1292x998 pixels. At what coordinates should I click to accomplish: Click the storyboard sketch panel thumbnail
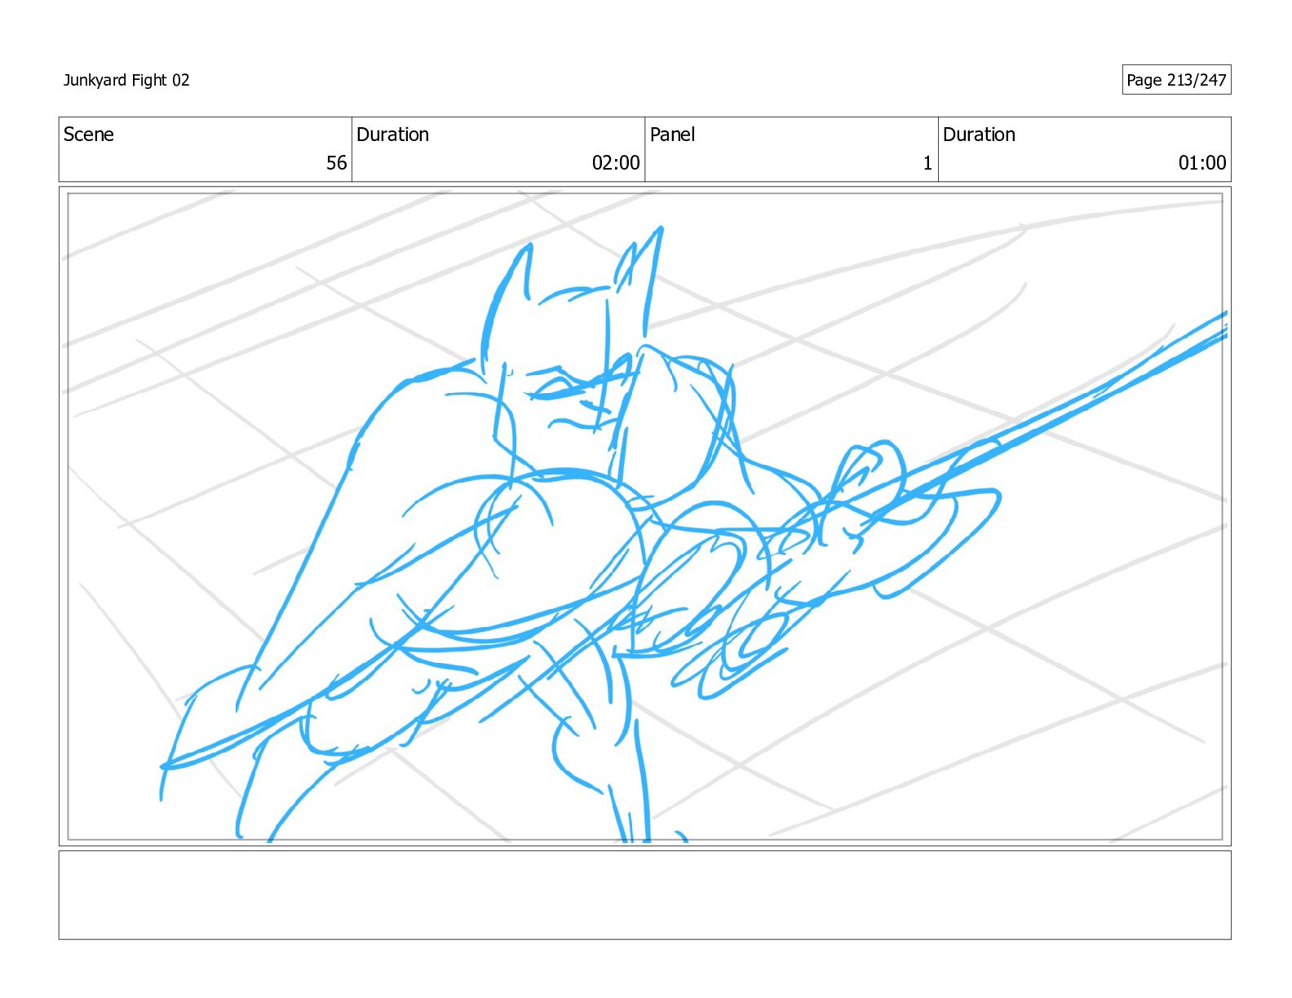pyautogui.click(x=644, y=516)
